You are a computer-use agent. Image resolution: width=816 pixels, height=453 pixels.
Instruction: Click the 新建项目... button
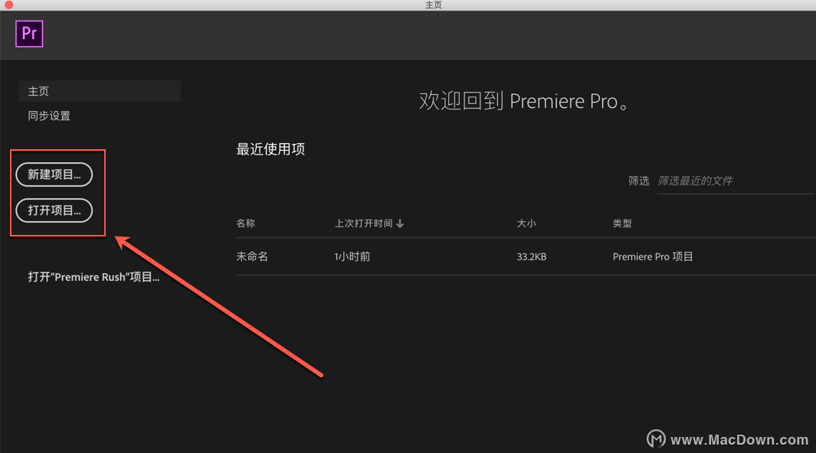point(54,174)
